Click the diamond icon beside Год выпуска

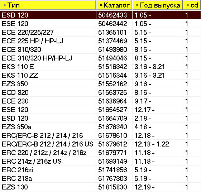point(137,5)
